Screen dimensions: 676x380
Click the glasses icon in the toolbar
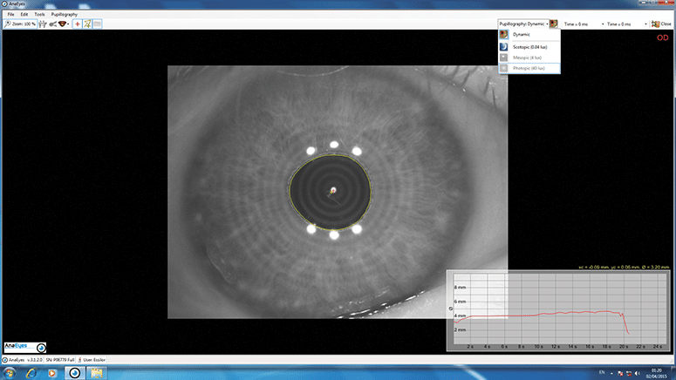(54, 24)
